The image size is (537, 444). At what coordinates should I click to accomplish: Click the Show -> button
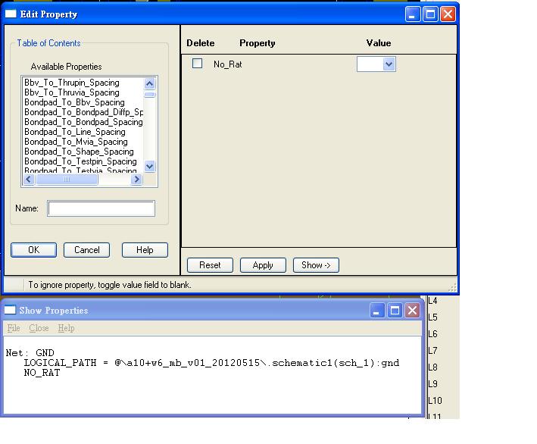(316, 265)
